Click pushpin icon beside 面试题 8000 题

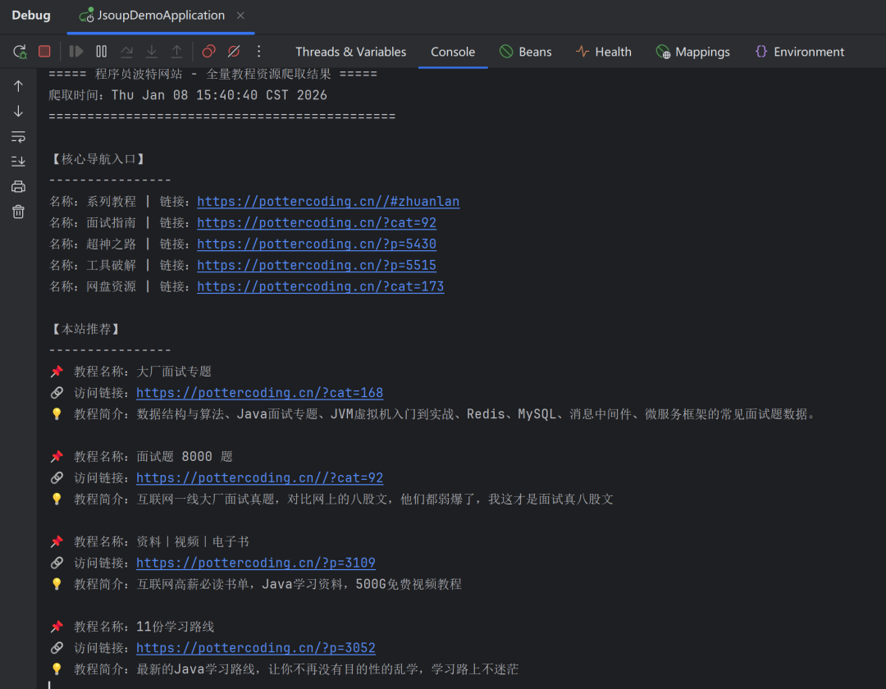pos(57,456)
